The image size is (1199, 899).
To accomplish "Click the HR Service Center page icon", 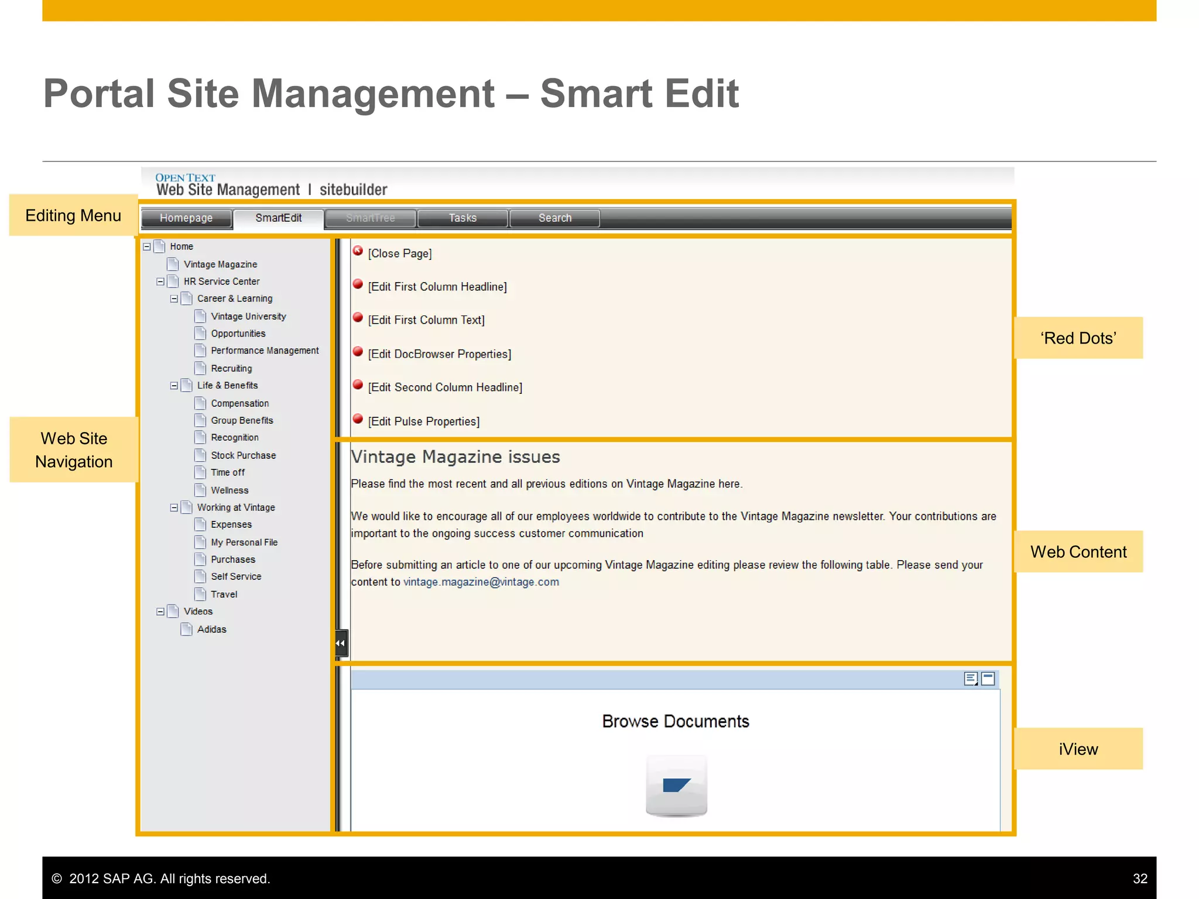I will [x=173, y=282].
